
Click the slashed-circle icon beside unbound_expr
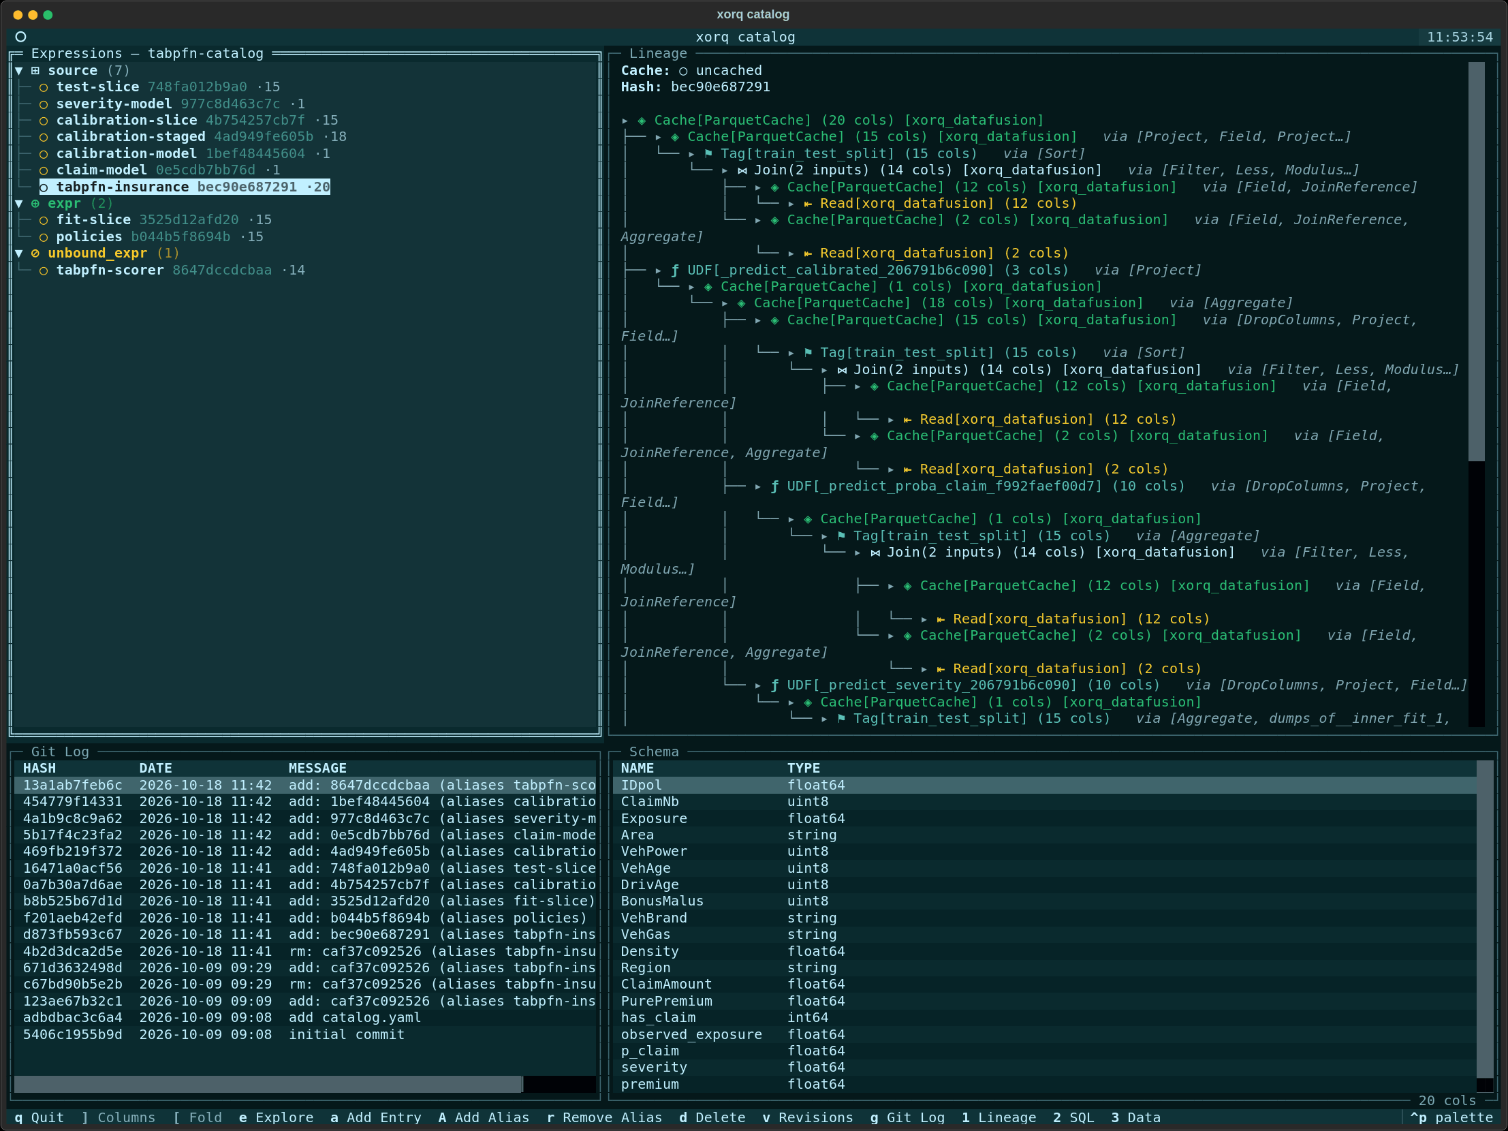[35, 253]
